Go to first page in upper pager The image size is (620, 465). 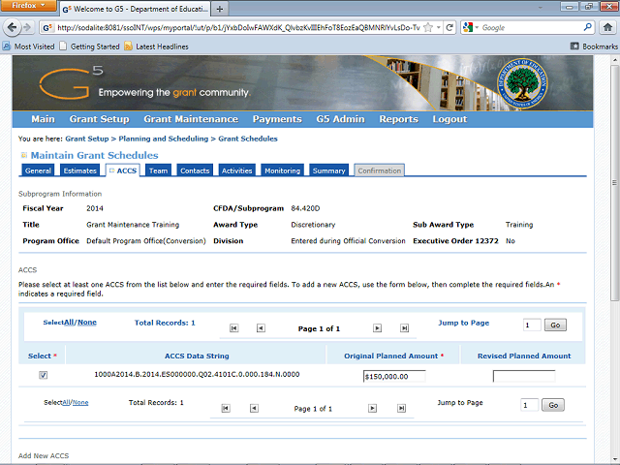(x=234, y=328)
